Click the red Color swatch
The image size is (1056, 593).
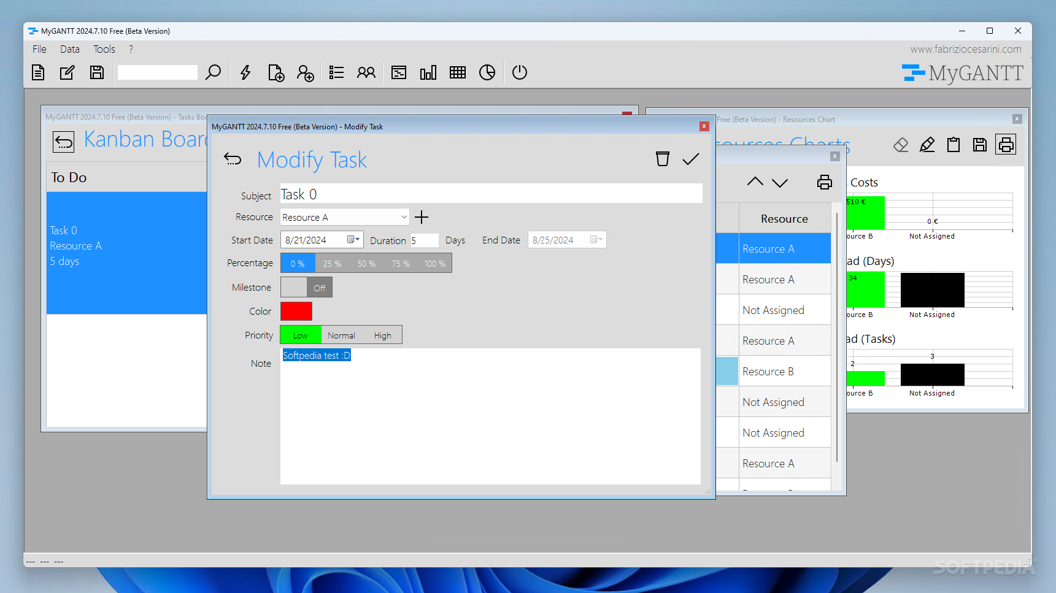pyautogui.click(x=296, y=311)
